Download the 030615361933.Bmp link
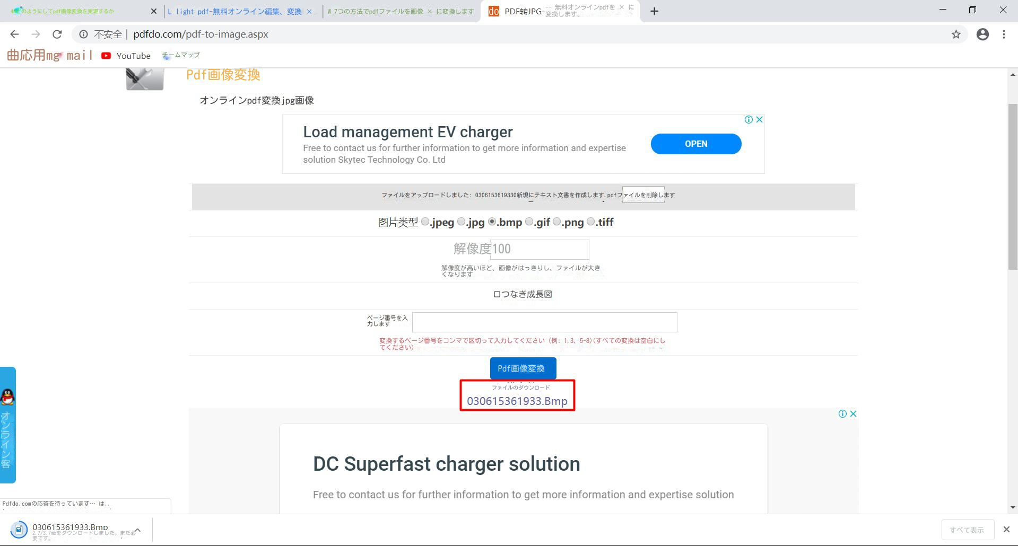 (517, 401)
